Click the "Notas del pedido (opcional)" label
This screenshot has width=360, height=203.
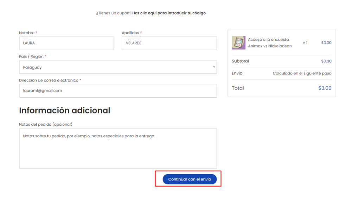[46, 124]
